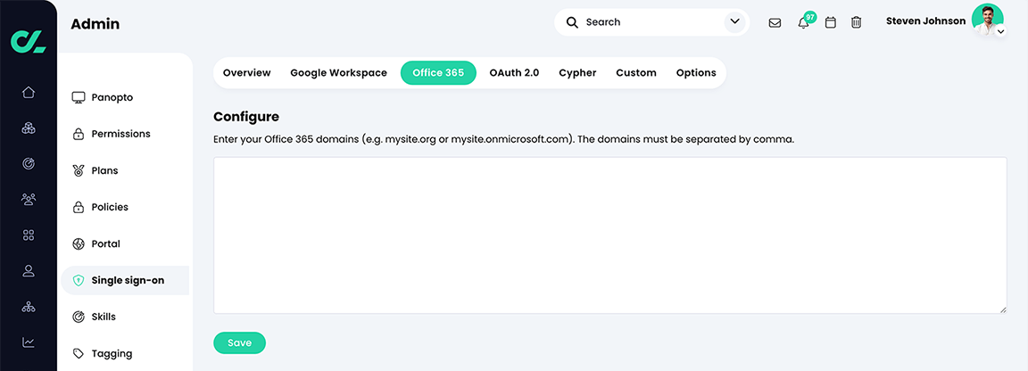Open the Home icon in the left rail

coord(29,92)
